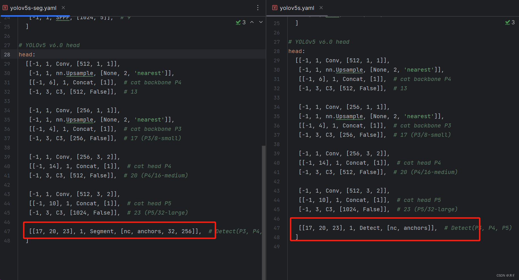519x280 pixels.
Task: Switch to the yolov5s-seg.yaml tab
Action: click(33, 8)
